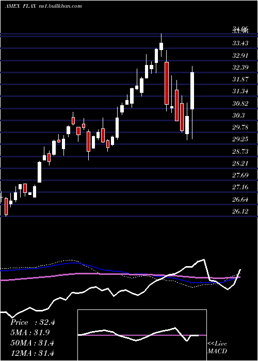Viewport: 258px width, 361px height.
Task: Click the last tall white candlestick
Action: tap(192, 91)
